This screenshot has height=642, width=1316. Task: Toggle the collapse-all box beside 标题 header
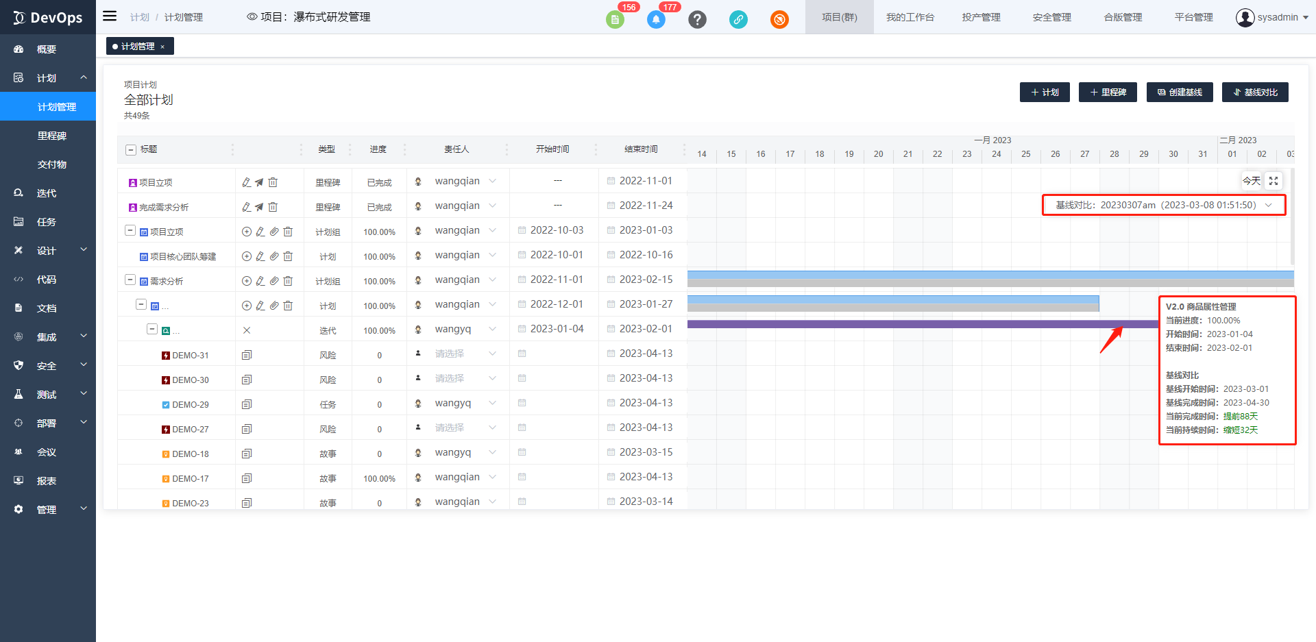[x=130, y=149]
